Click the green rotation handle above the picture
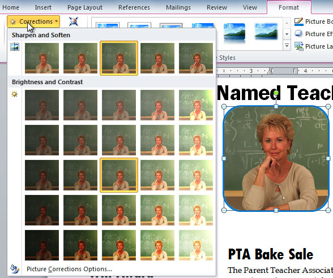Screen dimensions: 333x278 click(276, 93)
